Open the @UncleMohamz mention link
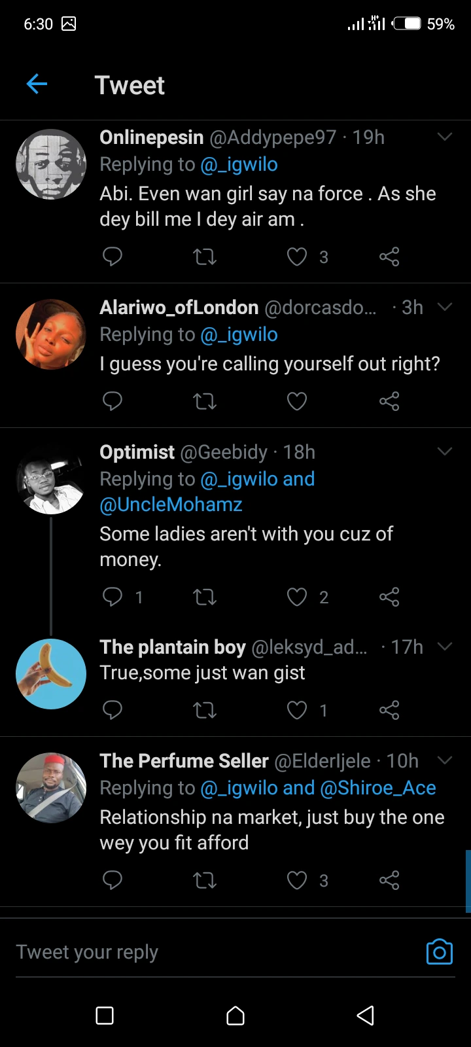This screenshot has height=1047, width=471. click(171, 505)
